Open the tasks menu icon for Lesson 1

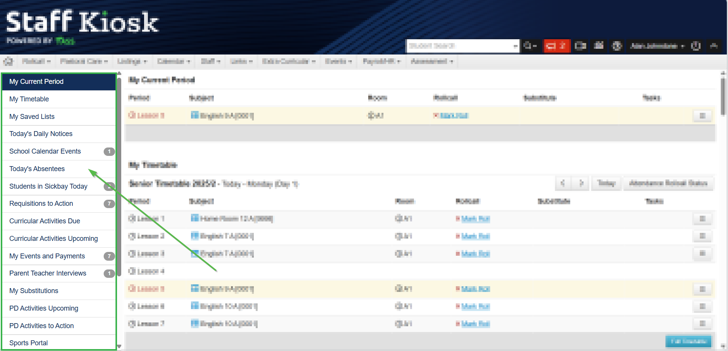tap(702, 219)
